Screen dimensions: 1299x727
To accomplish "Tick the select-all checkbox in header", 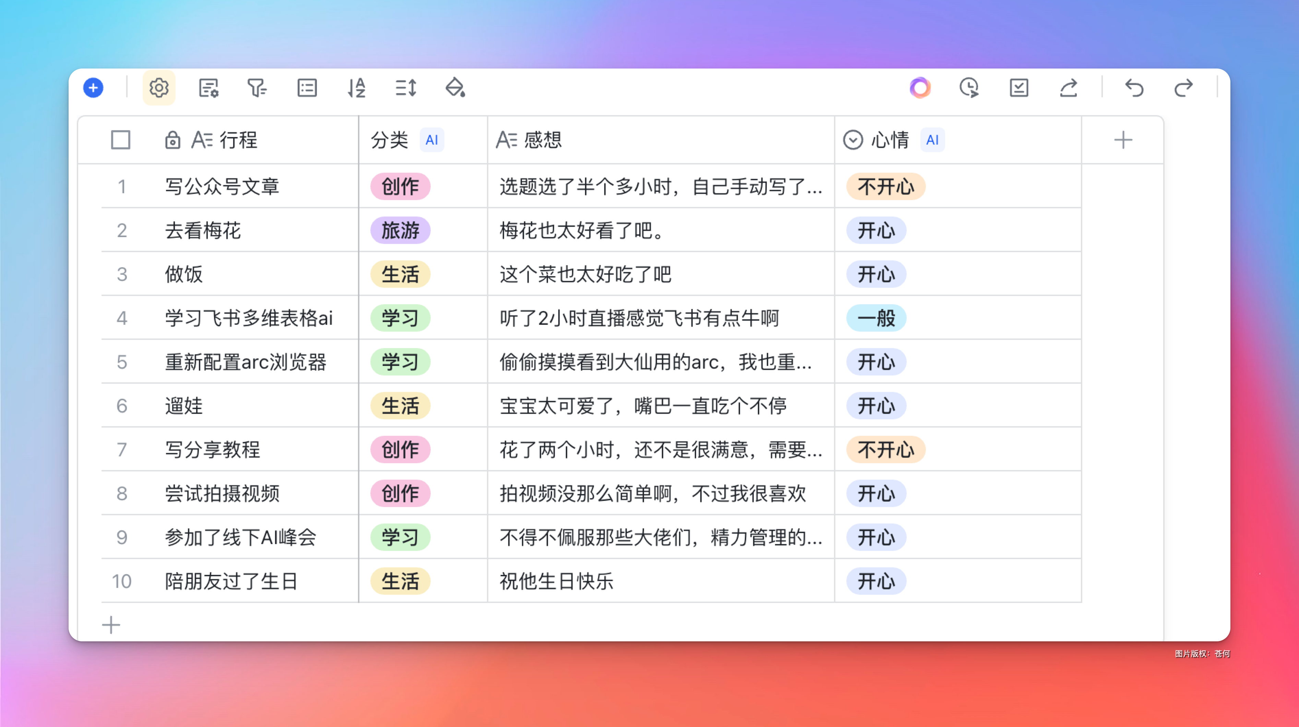I will point(120,139).
